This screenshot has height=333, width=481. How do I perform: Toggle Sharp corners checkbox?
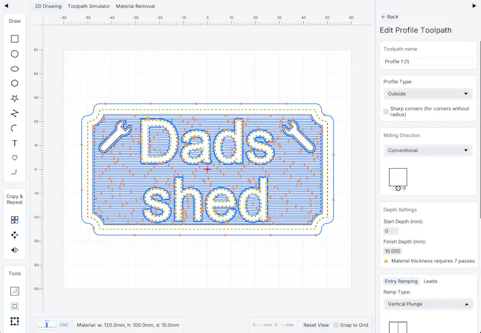click(386, 112)
